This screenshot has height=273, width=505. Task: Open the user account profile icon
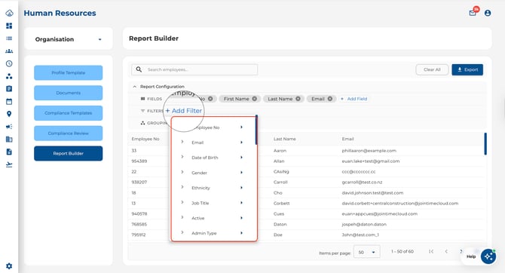(488, 13)
